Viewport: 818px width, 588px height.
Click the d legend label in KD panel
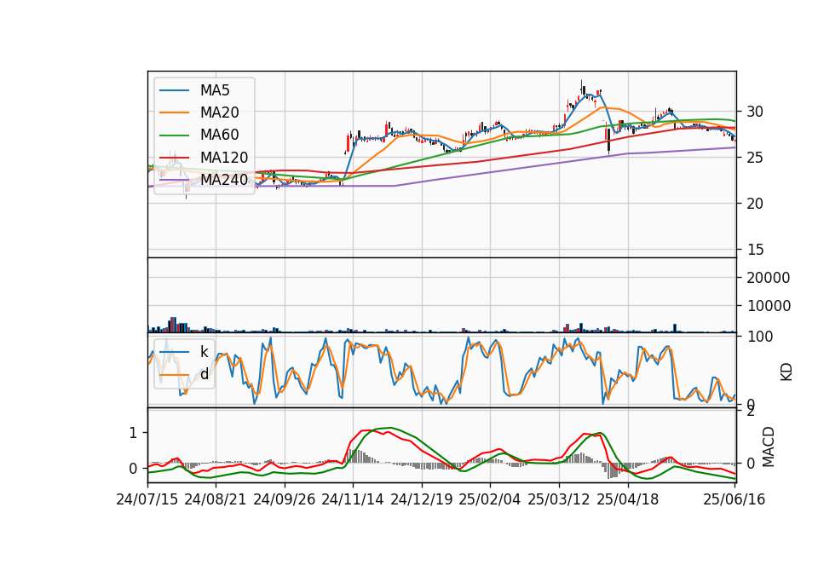(x=204, y=374)
